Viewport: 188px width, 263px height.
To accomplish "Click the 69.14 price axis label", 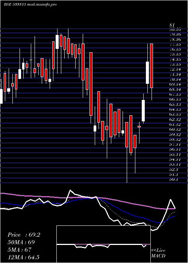I will [175, 85].
